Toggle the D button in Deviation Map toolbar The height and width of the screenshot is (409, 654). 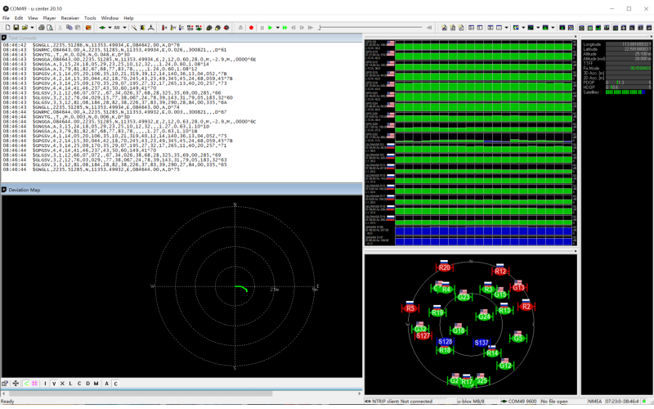(x=87, y=383)
